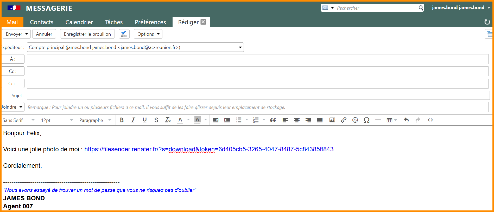
Task: Open the Contacts tab
Action: [42, 22]
